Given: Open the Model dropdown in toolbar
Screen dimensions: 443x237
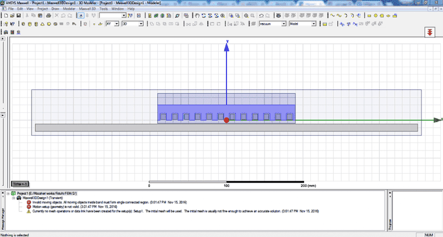Looking at the screenshot, I should coord(313,24).
